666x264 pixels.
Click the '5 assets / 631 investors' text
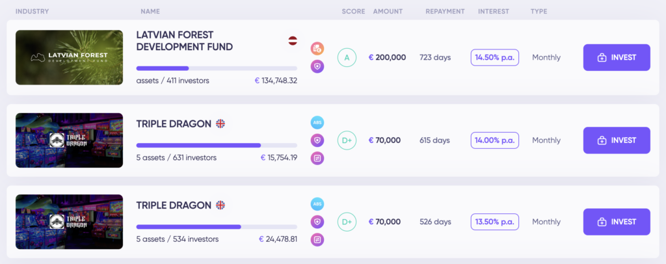point(176,158)
